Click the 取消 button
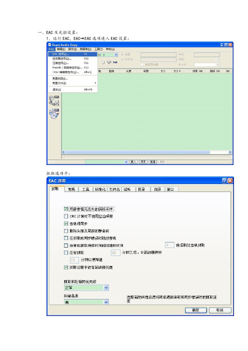248x351 pixels. pyautogui.click(x=220, y=310)
